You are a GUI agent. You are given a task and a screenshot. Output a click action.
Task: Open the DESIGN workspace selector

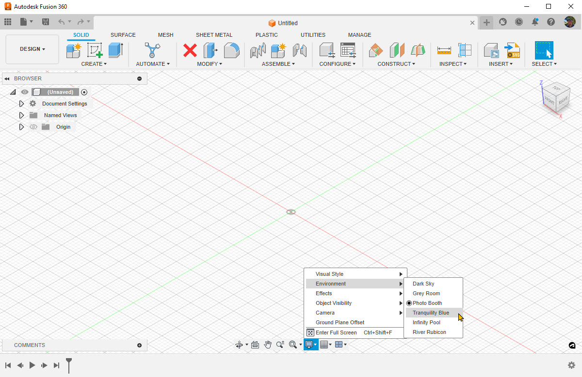click(x=32, y=49)
